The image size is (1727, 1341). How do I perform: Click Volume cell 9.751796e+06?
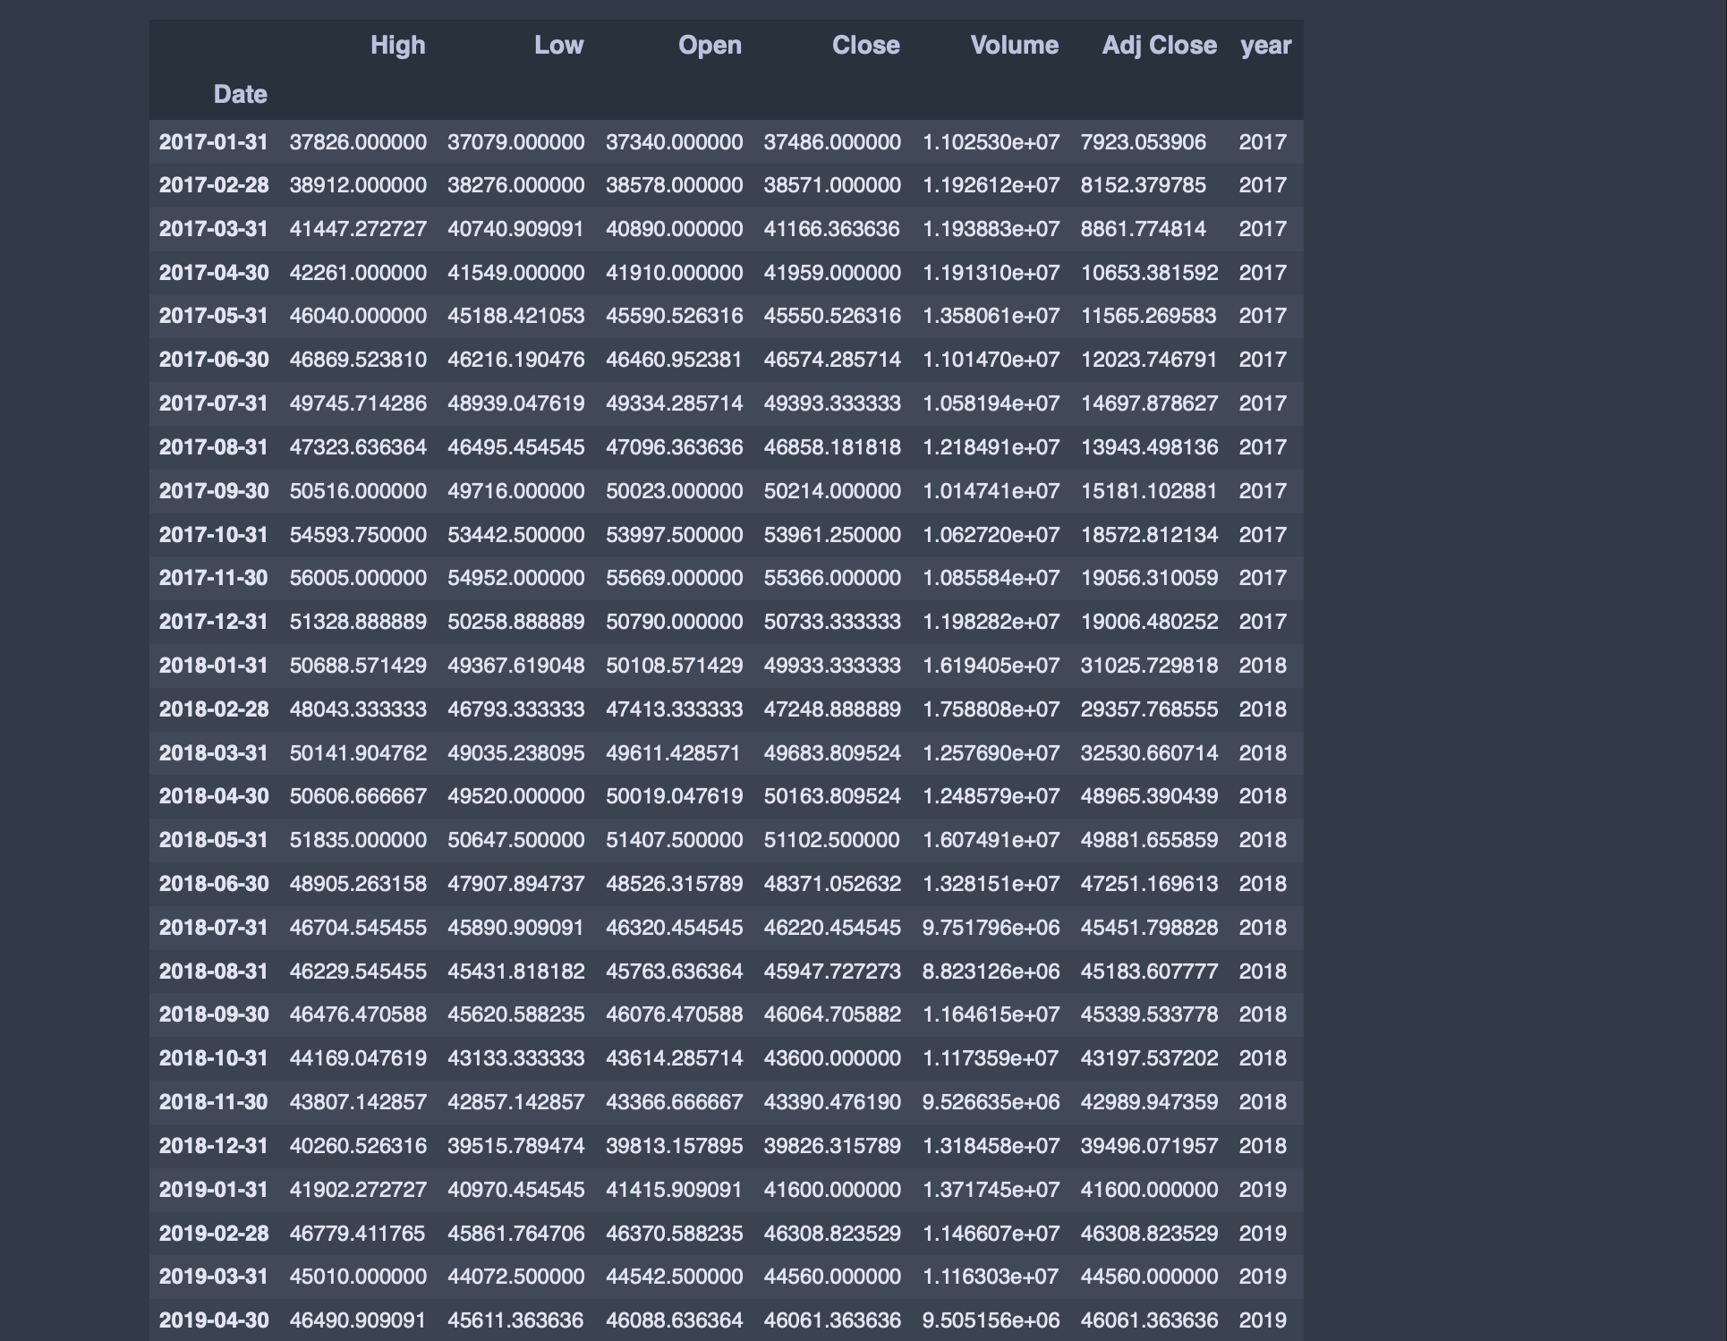pos(991,928)
